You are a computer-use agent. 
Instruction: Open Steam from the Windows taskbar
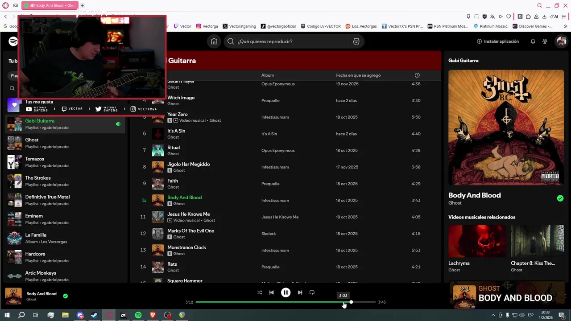click(x=95, y=315)
